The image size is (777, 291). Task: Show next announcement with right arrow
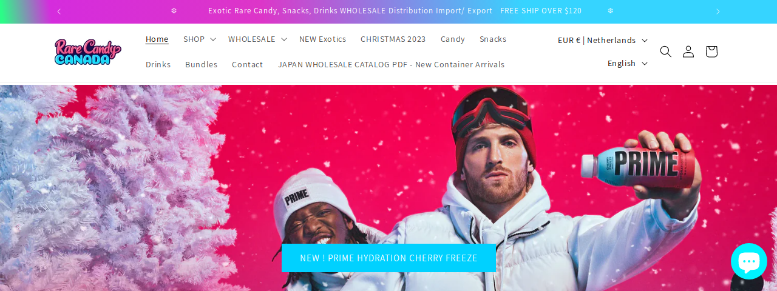718,12
